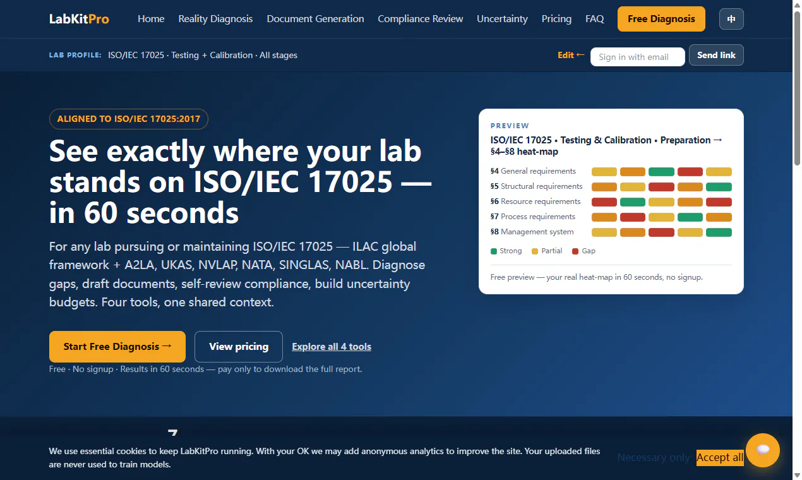Viewport: 802px width, 480px height.
Task: Click the Send link button
Action: point(716,55)
